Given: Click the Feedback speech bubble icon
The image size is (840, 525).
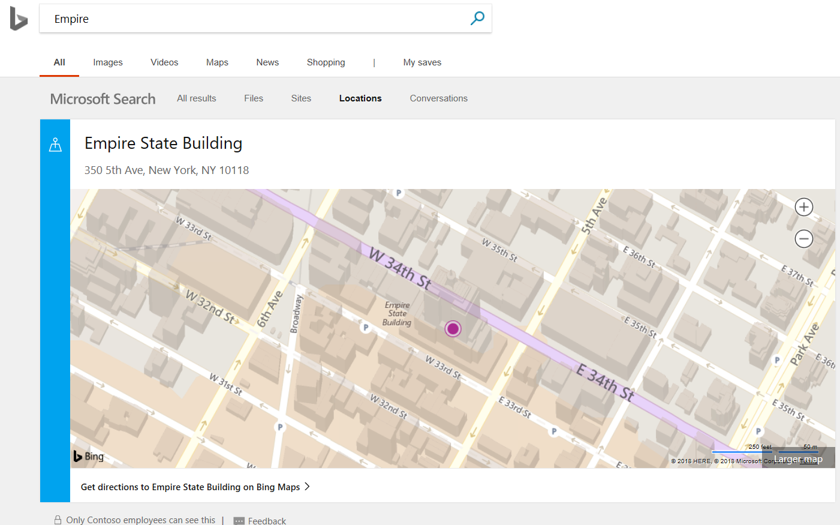Looking at the screenshot, I should point(239,520).
